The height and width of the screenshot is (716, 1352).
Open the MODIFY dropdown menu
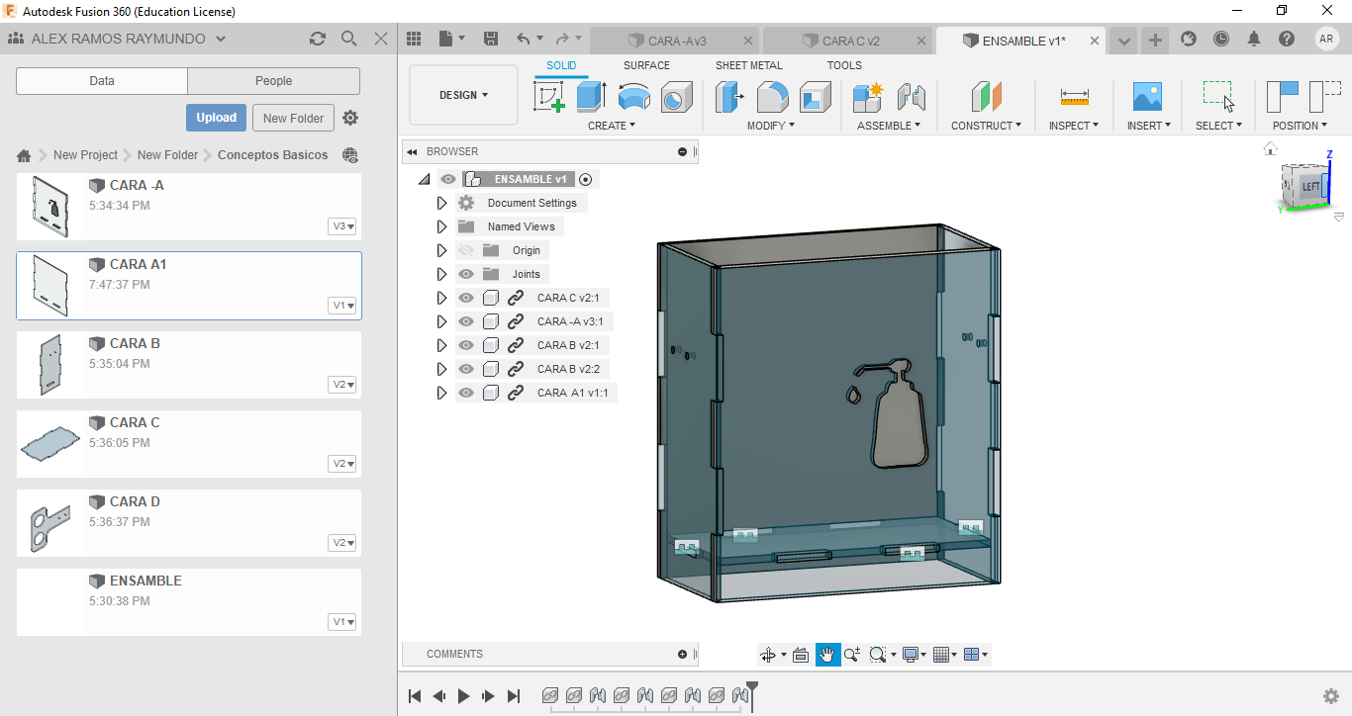click(771, 126)
